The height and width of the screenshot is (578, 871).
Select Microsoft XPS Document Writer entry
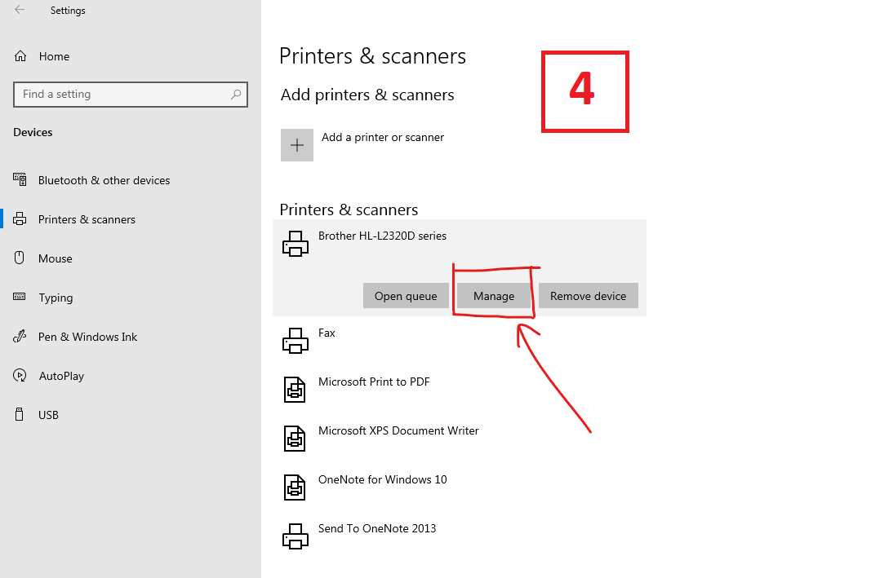pyautogui.click(x=398, y=430)
